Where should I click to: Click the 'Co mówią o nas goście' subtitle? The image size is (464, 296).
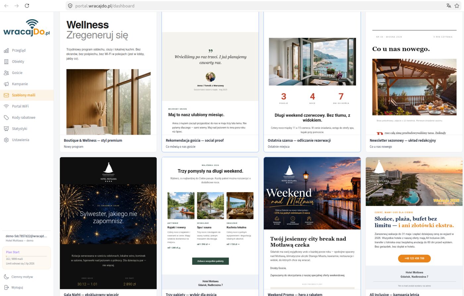click(181, 147)
